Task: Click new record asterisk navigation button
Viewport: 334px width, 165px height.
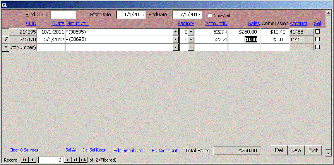Action: (x=84, y=160)
